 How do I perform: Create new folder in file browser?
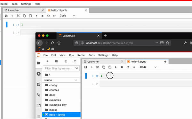(x=57, y=61)
